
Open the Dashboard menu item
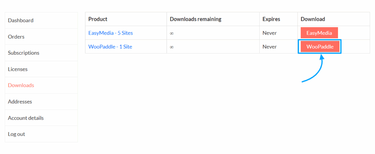pyautogui.click(x=21, y=20)
